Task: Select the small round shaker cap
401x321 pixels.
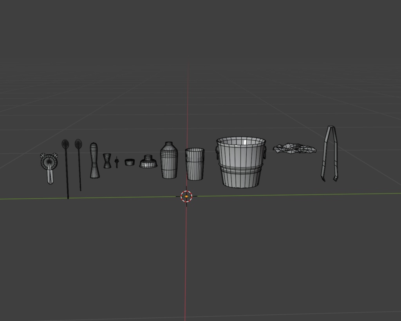Action: pos(130,162)
